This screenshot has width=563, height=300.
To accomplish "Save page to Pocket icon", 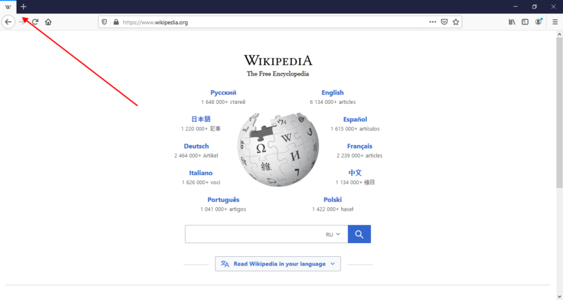I will coord(444,22).
